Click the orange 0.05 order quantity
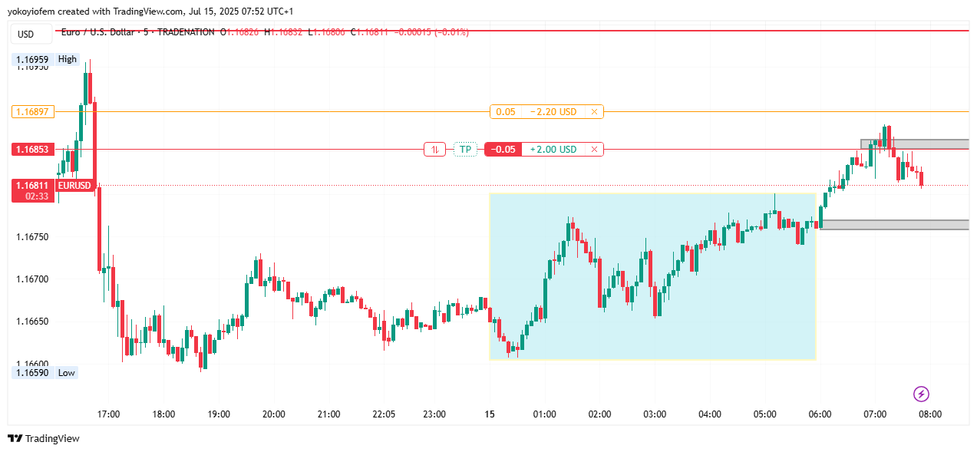The width and height of the screenshot is (977, 452). click(x=506, y=112)
